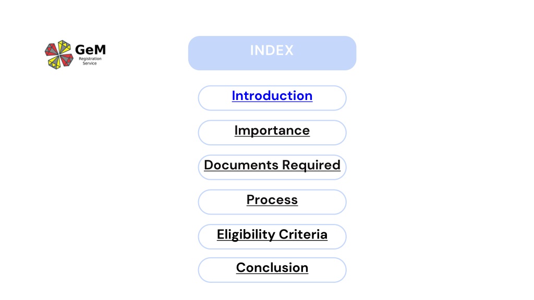Open the Documents Required link
Screen dimensions: 534x300
[272, 165]
